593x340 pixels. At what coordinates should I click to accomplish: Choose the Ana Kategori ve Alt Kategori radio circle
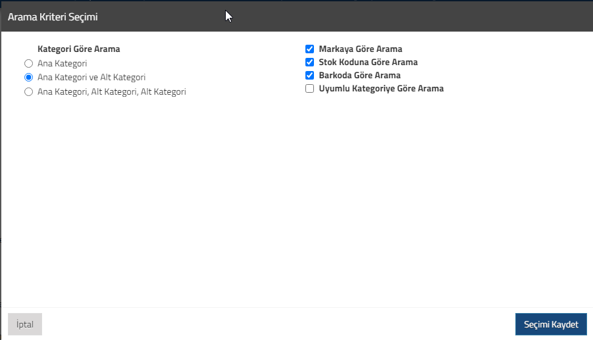pyautogui.click(x=28, y=78)
